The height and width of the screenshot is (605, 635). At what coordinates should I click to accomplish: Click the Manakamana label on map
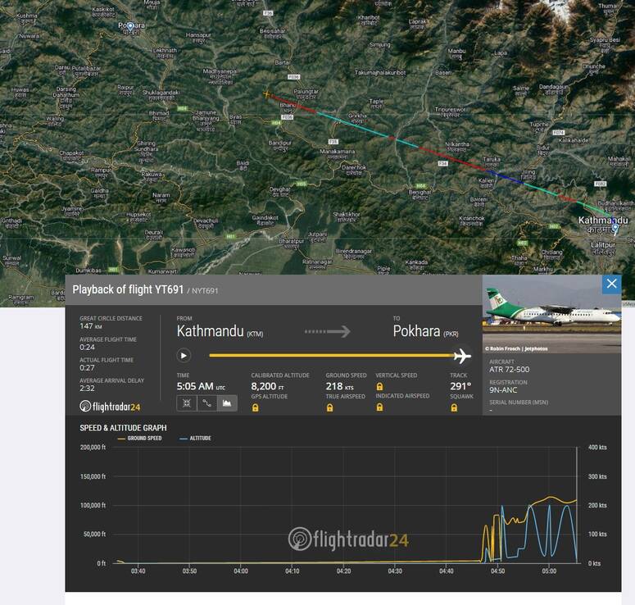338,151
